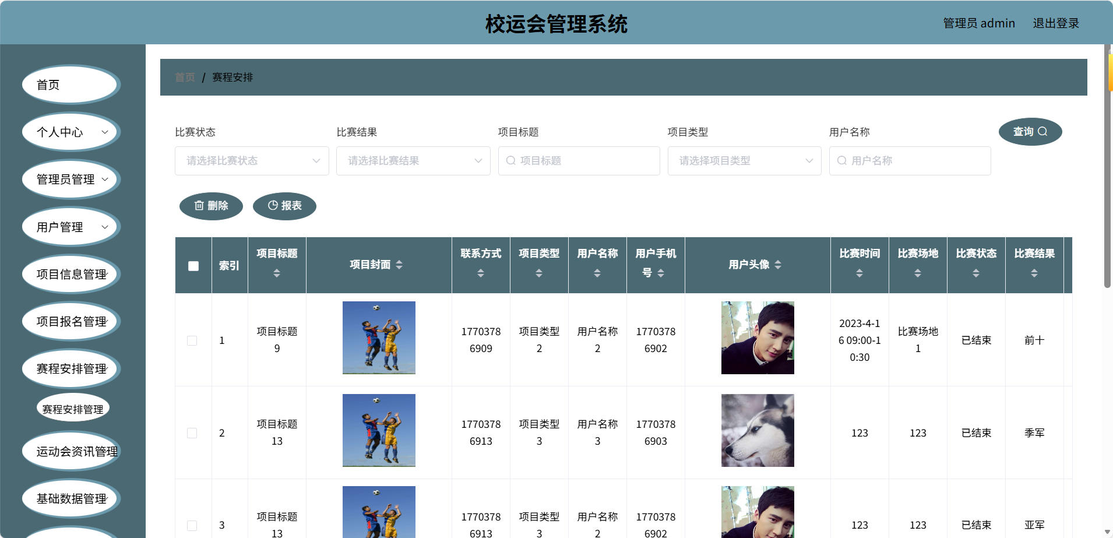Expand 项目信息管理 in the sidebar
The height and width of the screenshot is (538, 1113).
click(71, 274)
